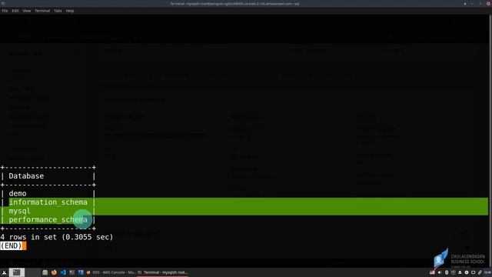492x277 pixels.
Task: Open the Bluetooth tray icon
Action: click(x=447, y=272)
